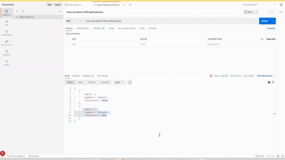Switch to the Authorization request tab
The image size is (285, 160).
pos(83,28)
